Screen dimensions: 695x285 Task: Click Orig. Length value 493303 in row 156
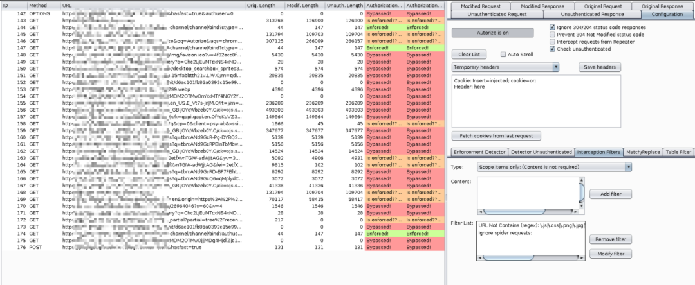[x=274, y=110]
